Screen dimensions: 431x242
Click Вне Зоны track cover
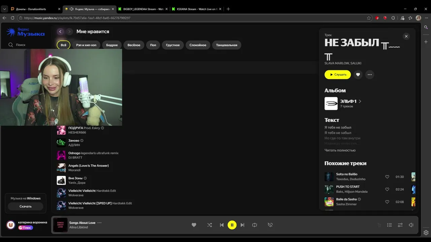61,180
